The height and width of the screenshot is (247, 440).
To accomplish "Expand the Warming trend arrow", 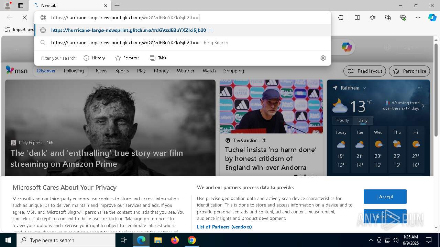I will (423, 106).
